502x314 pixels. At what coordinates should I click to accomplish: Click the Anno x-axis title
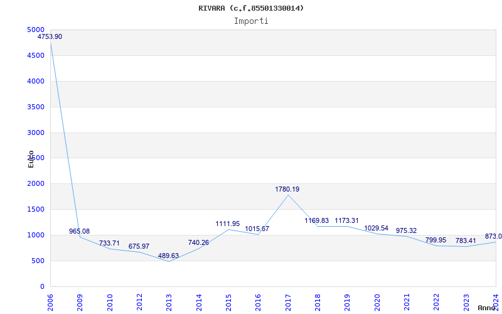pos(486,308)
